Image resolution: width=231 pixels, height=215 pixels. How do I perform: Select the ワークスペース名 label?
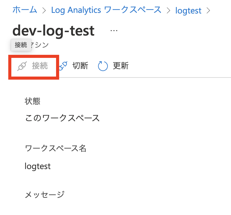(55, 148)
